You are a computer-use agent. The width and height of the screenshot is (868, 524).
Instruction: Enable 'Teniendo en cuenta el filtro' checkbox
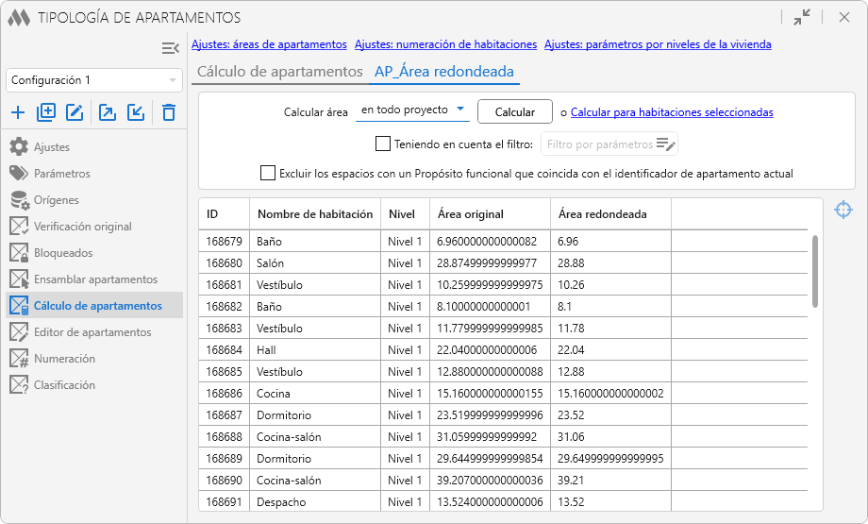383,144
